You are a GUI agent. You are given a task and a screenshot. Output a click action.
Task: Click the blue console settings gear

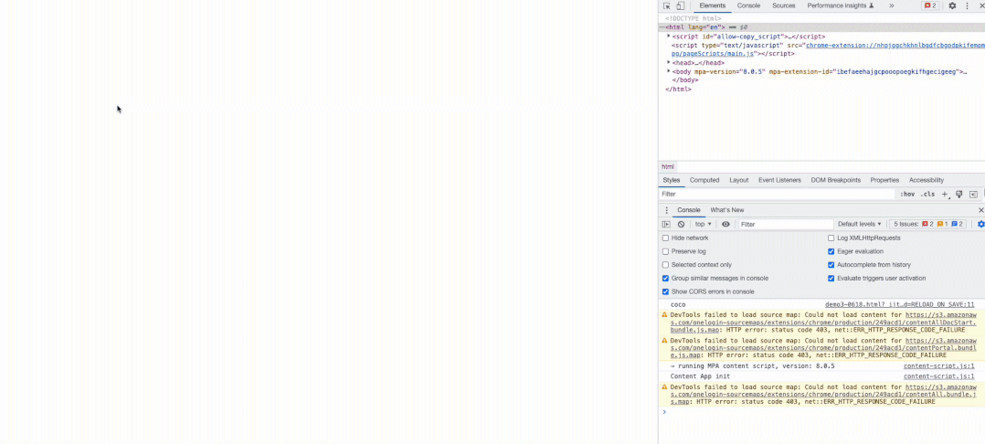981,224
